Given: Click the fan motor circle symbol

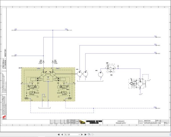Looking at the screenshot, I should (x=140, y=84).
